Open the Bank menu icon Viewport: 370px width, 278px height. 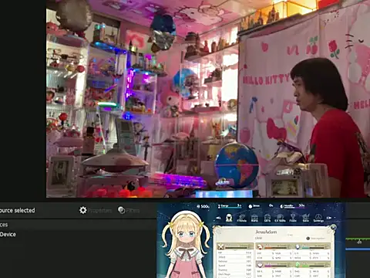point(254,218)
